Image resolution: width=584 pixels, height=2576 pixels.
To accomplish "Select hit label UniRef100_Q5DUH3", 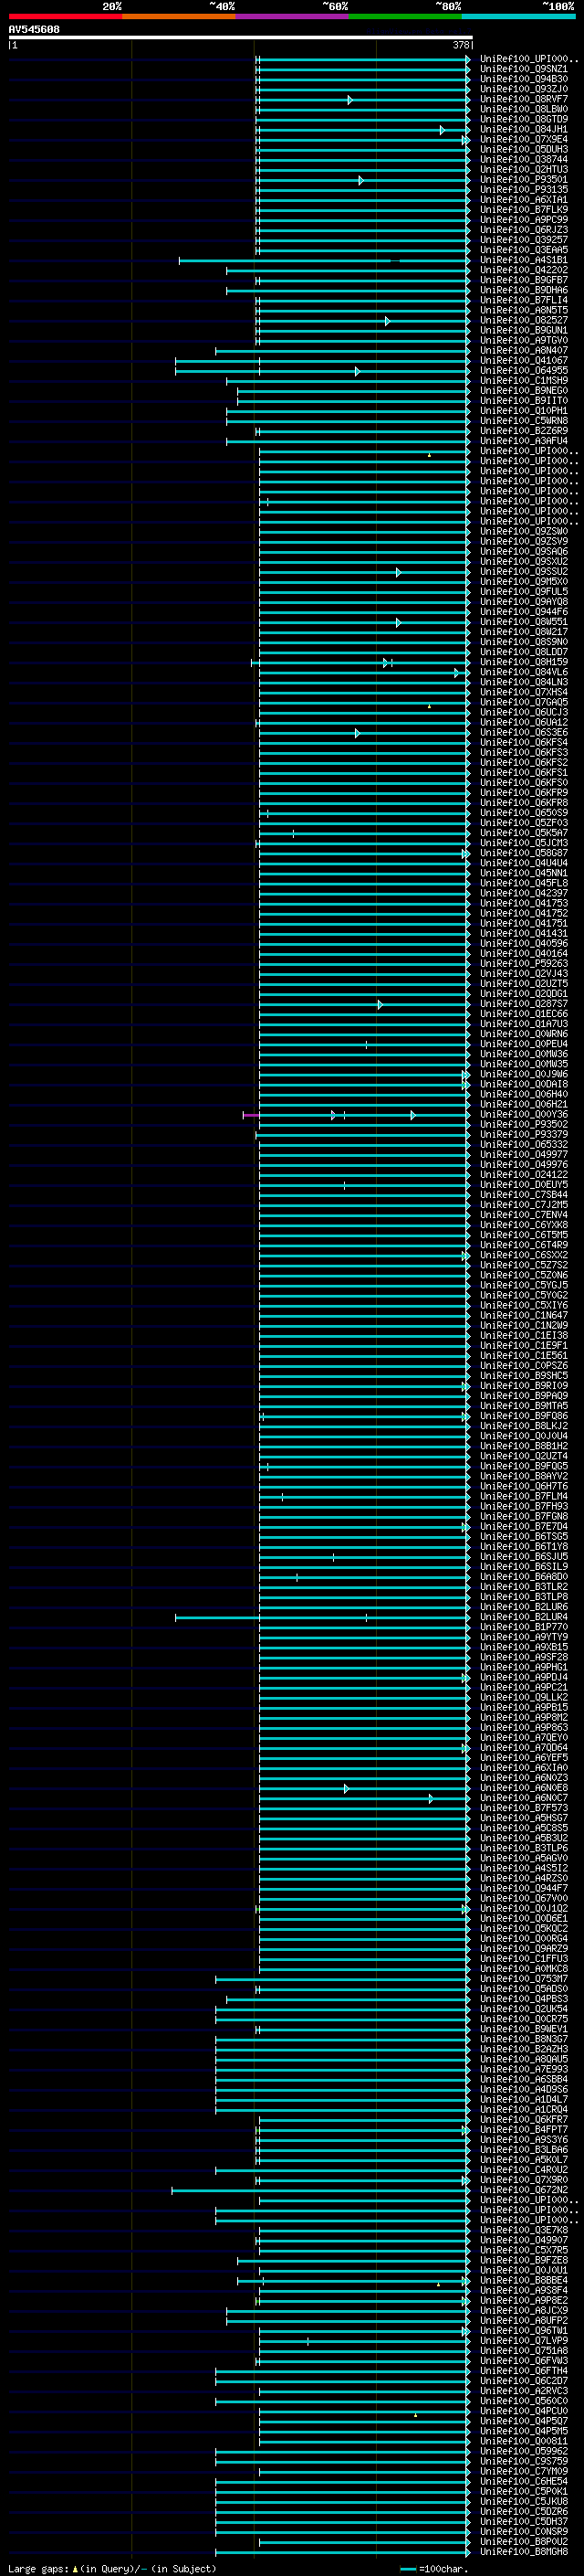I will (523, 149).
